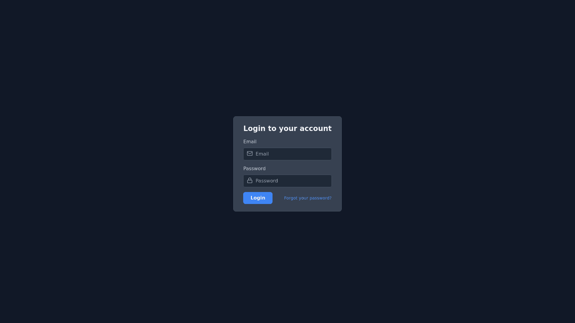Click the 'Login to your account' heading

[x=287, y=129]
